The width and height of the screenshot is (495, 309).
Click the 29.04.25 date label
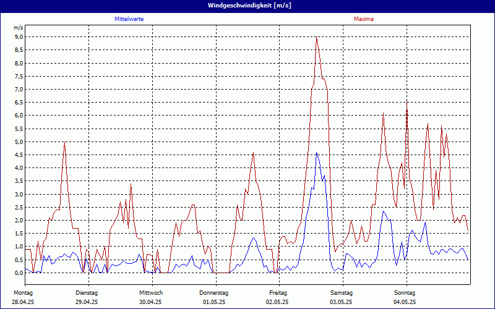point(87,302)
